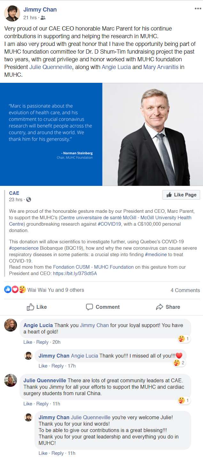Open the 4 Comments link
The width and height of the screenshot is (203, 459).
pyautogui.click(x=185, y=290)
